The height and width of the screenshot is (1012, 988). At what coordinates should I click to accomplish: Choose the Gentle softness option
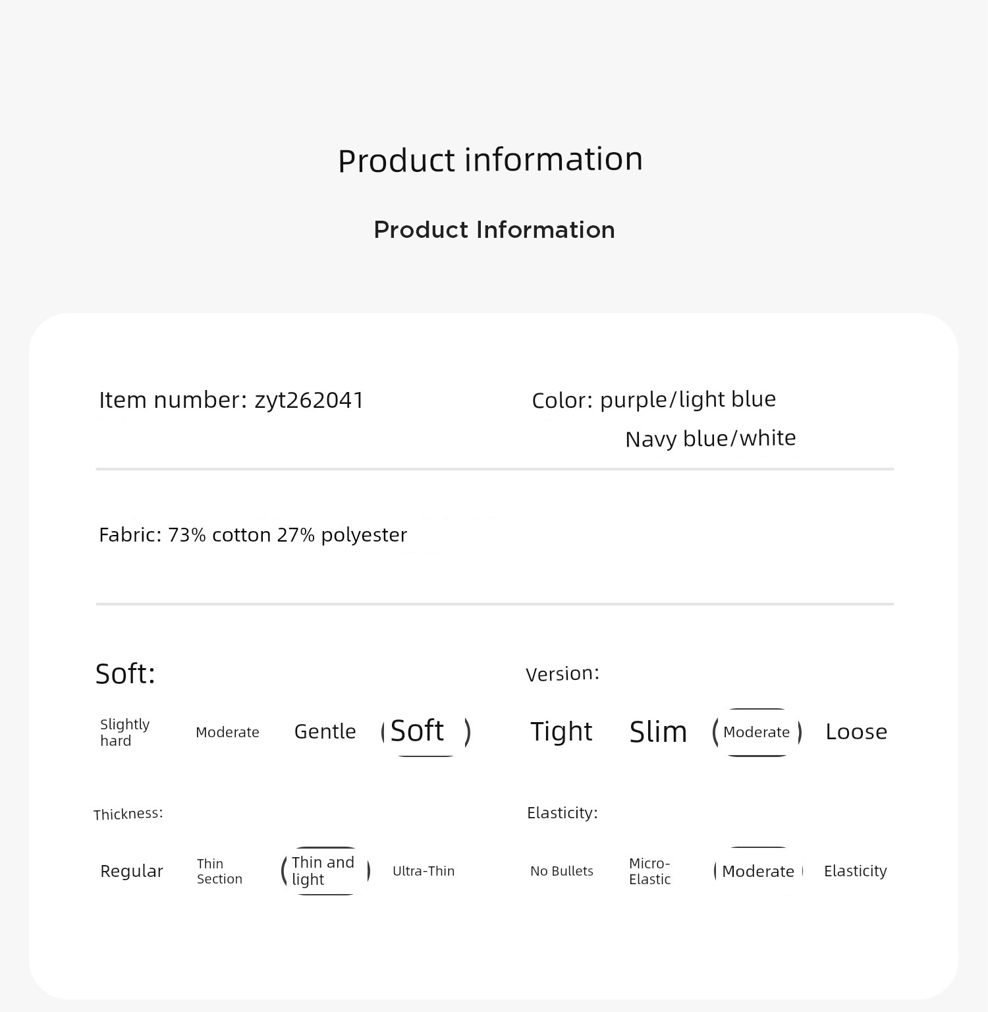click(x=325, y=732)
